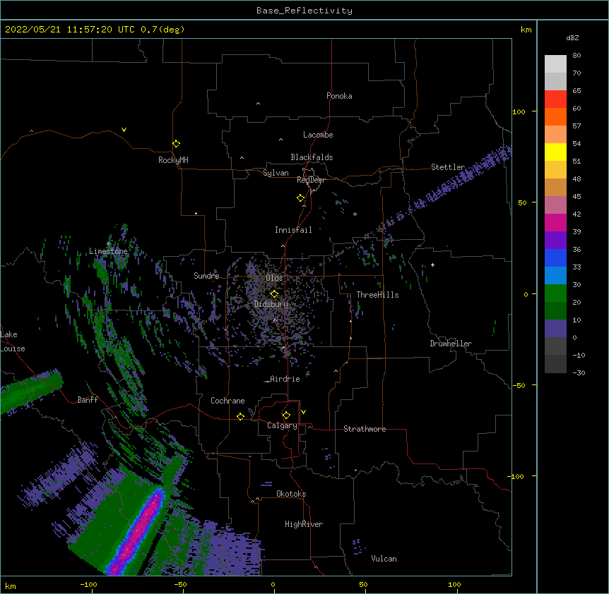Select the yellow diamond marker inside Calgary
This screenshot has height=594, width=609.
coord(286,416)
